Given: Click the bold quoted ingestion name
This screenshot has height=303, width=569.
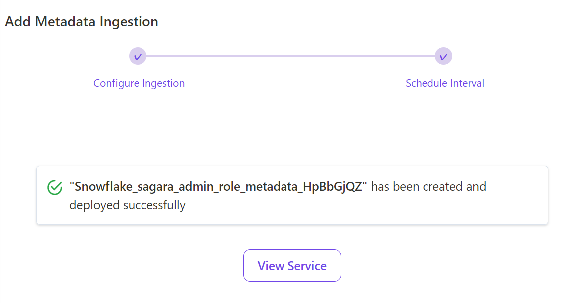Looking at the screenshot, I should 218,186.
